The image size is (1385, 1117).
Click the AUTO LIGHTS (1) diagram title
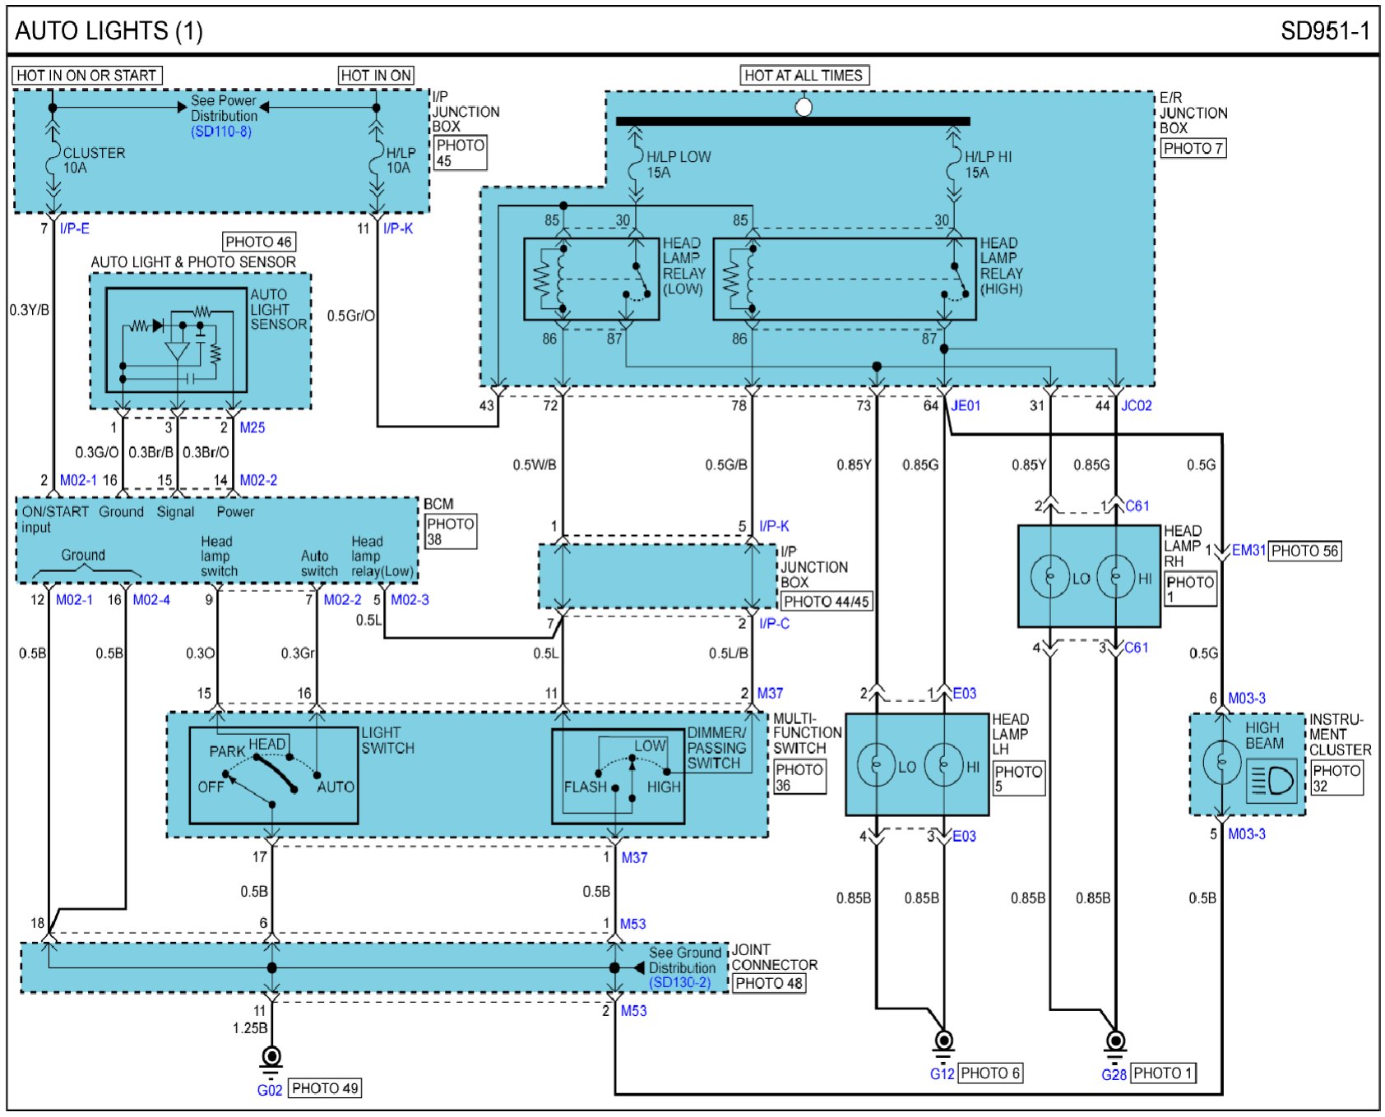pos(109,31)
